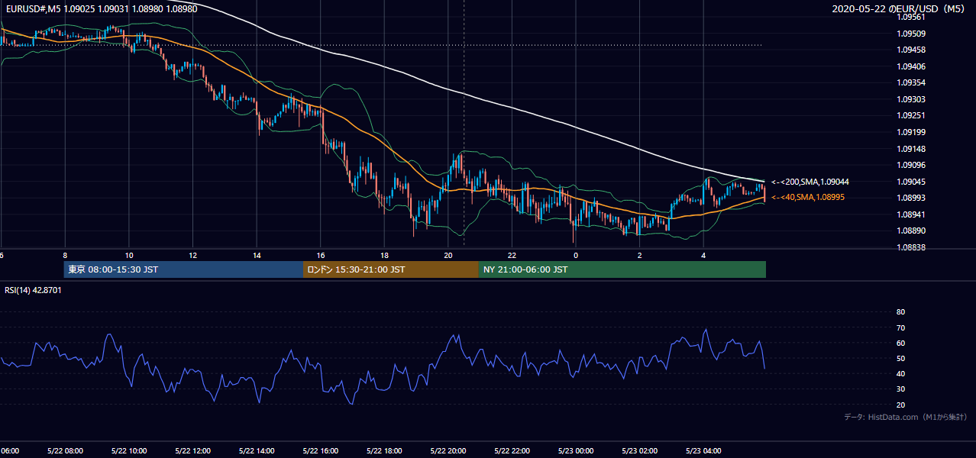This screenshot has height=458, width=976.
Task: Click RSI scale value 50
Action: 900,358
